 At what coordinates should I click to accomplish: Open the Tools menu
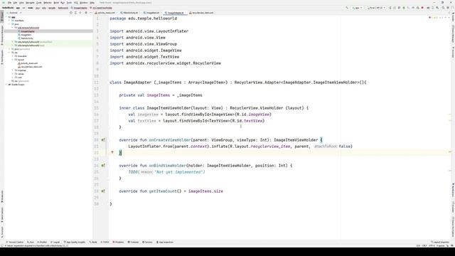coord(69,3)
